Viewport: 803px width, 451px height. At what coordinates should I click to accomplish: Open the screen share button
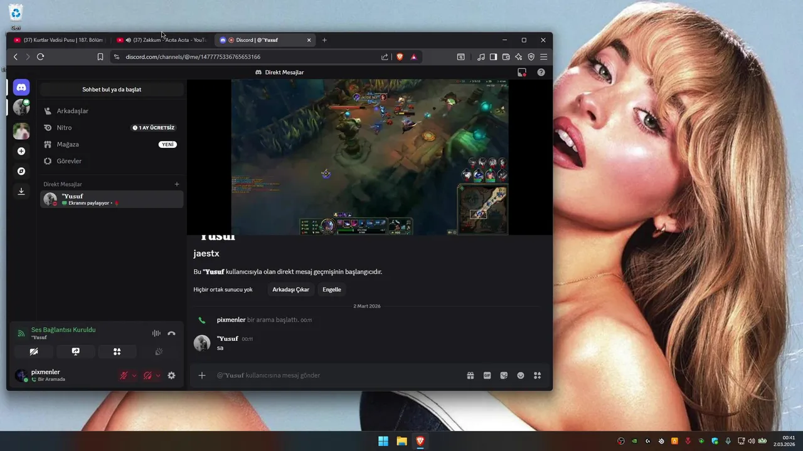(76, 351)
